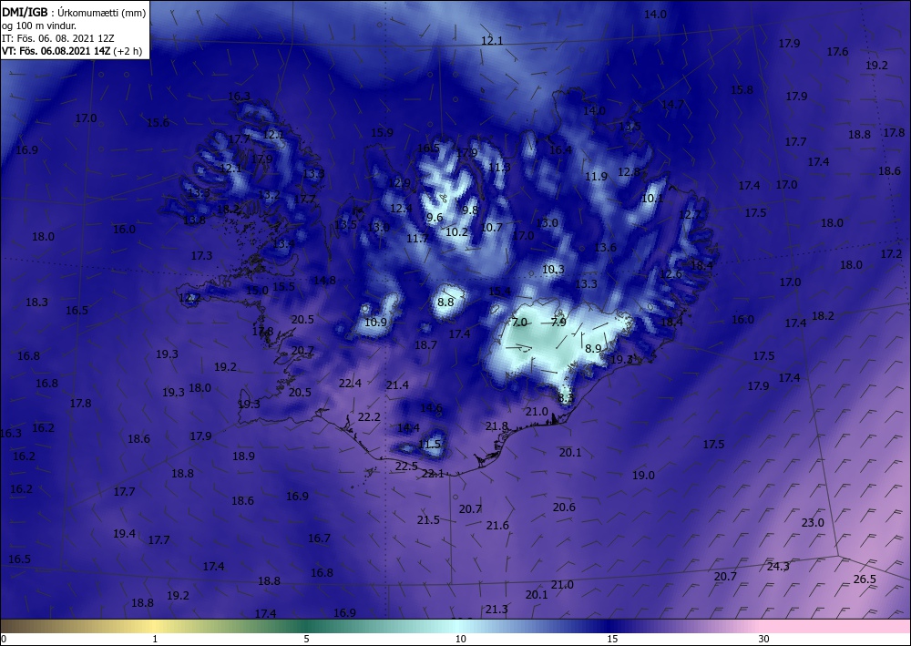Click the 21.6 value over the ocean
Viewport: 911px width, 646px height.
point(497,526)
